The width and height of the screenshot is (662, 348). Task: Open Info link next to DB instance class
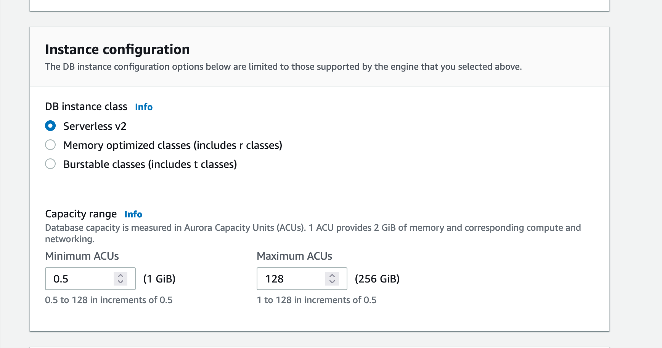click(x=144, y=107)
